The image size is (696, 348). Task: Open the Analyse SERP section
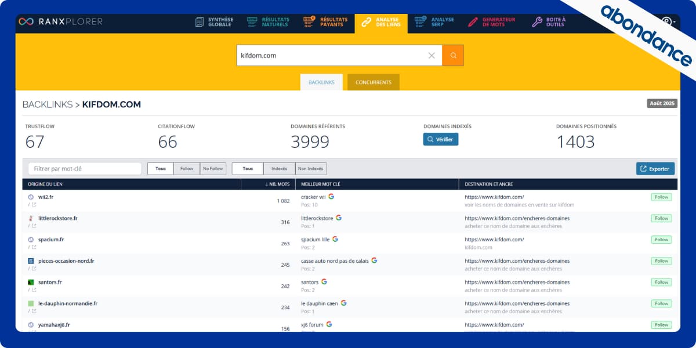tap(434, 22)
